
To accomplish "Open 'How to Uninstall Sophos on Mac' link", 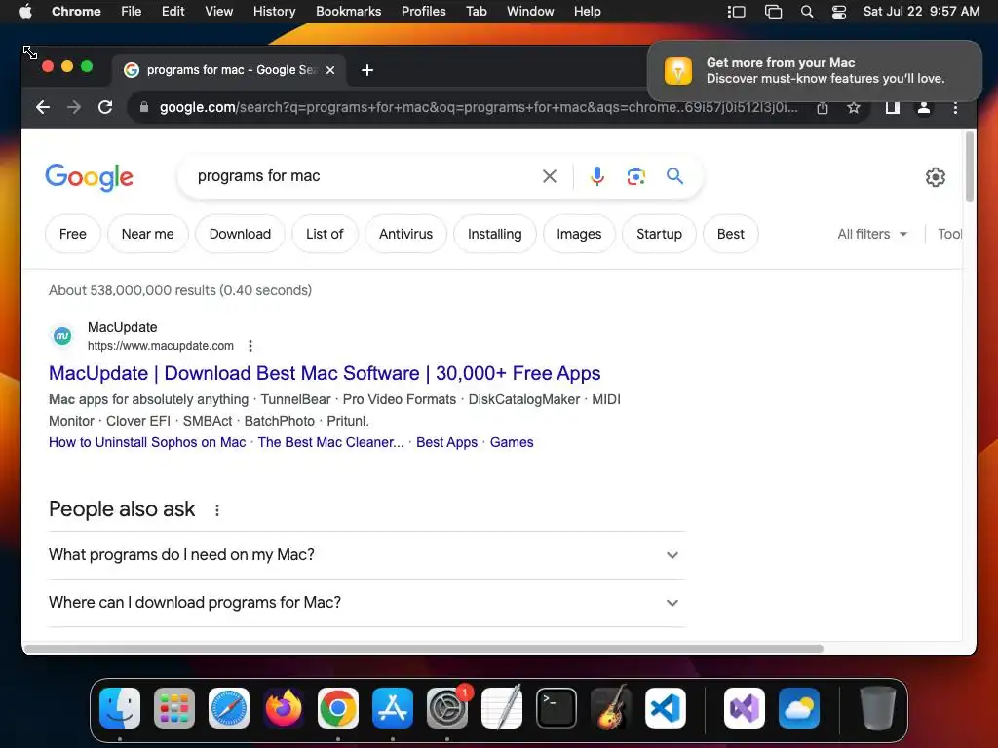I will 147,443.
